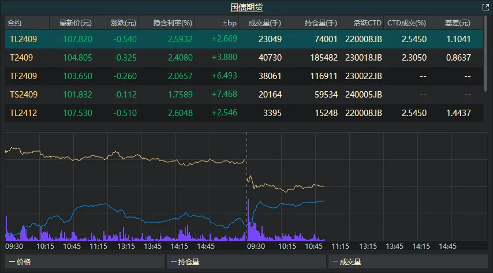
Task: Sort table by 成交量(手) header
Action: [x=264, y=23]
